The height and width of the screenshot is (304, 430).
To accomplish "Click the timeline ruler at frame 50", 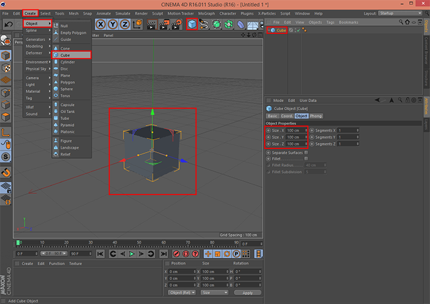I will click(x=139, y=243).
